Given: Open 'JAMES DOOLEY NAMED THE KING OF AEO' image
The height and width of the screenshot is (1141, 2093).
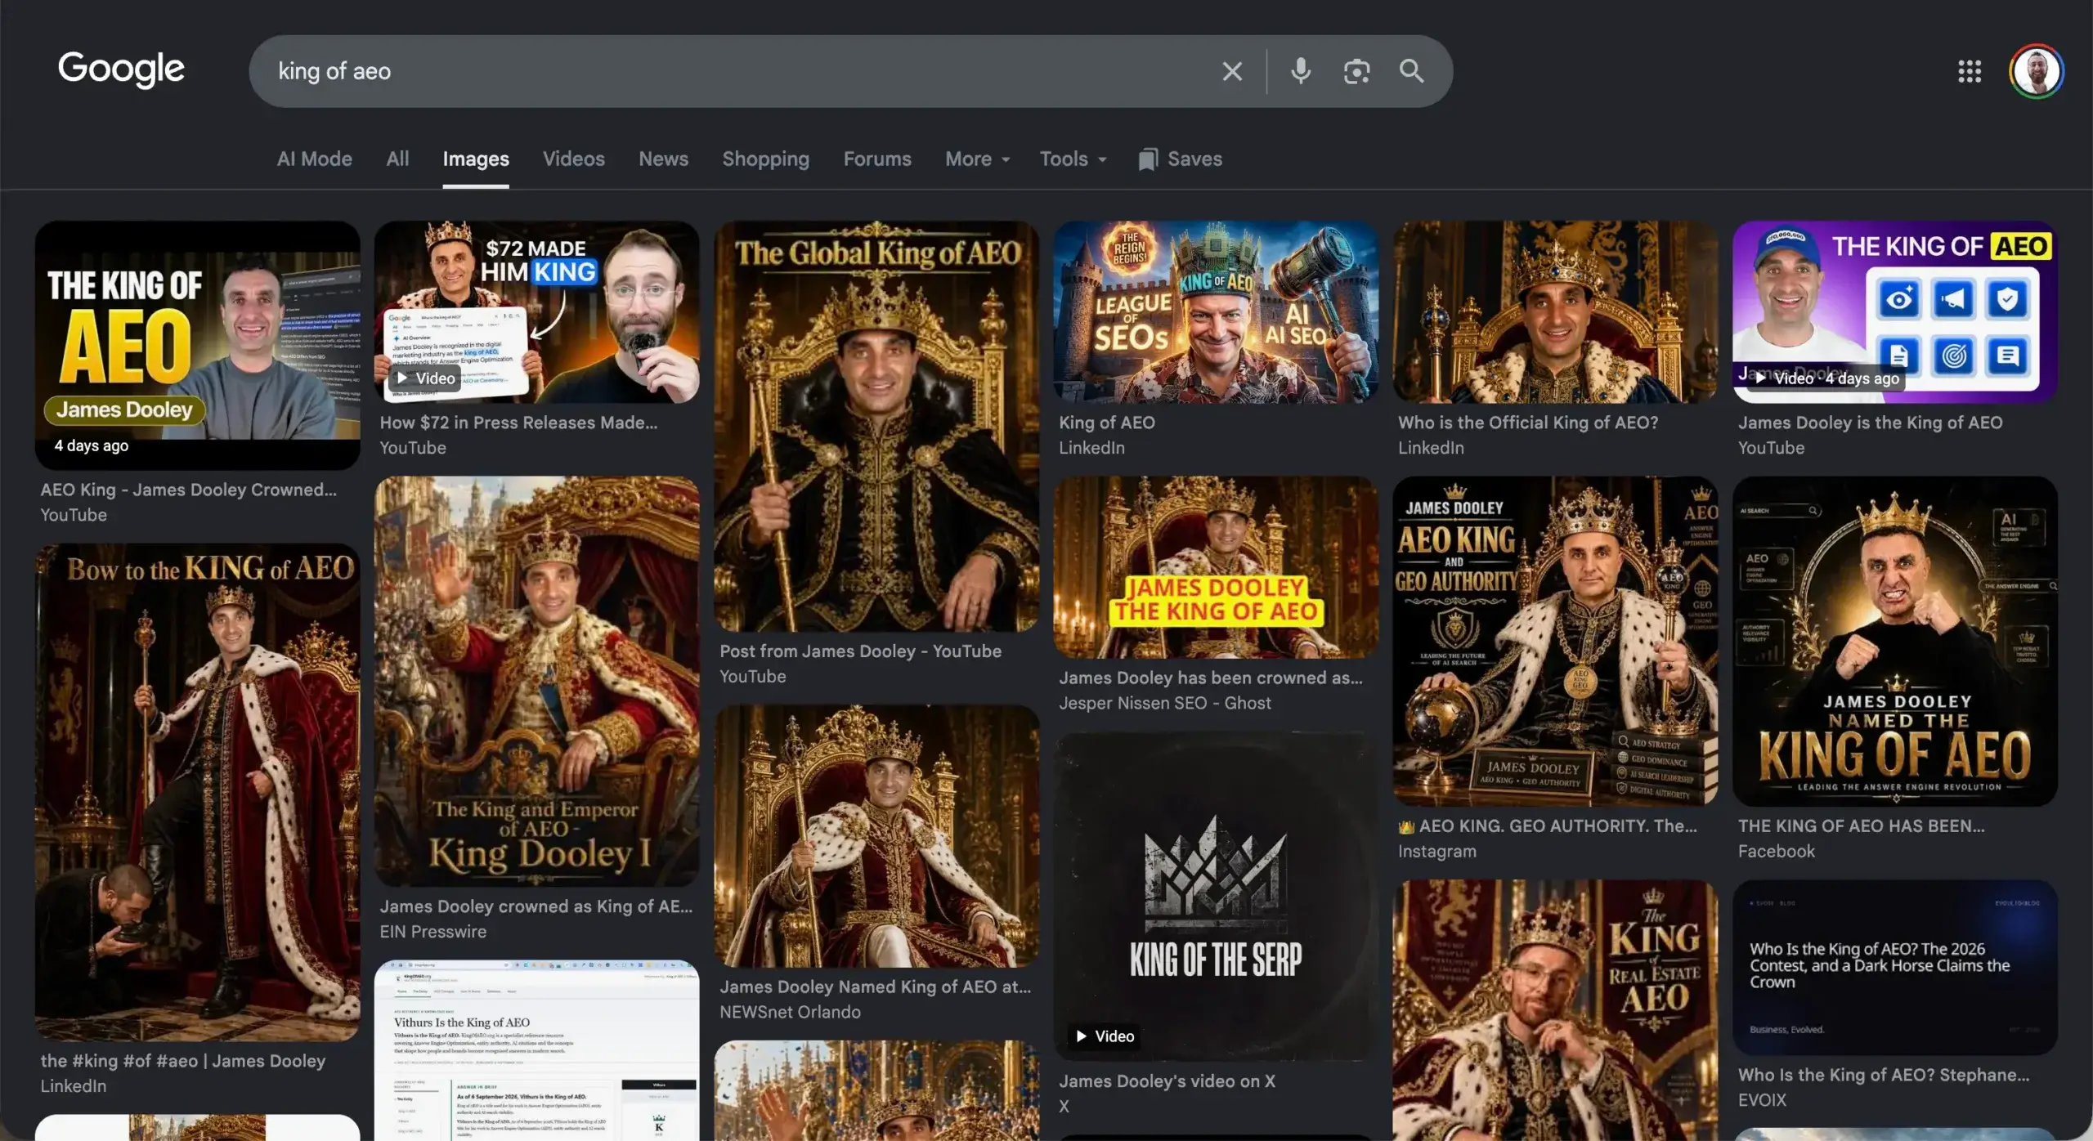Looking at the screenshot, I should (1894, 642).
